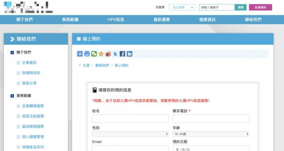The image size is (284, 151).
Task: Click the 預約日期 date field
Action: (211, 149)
